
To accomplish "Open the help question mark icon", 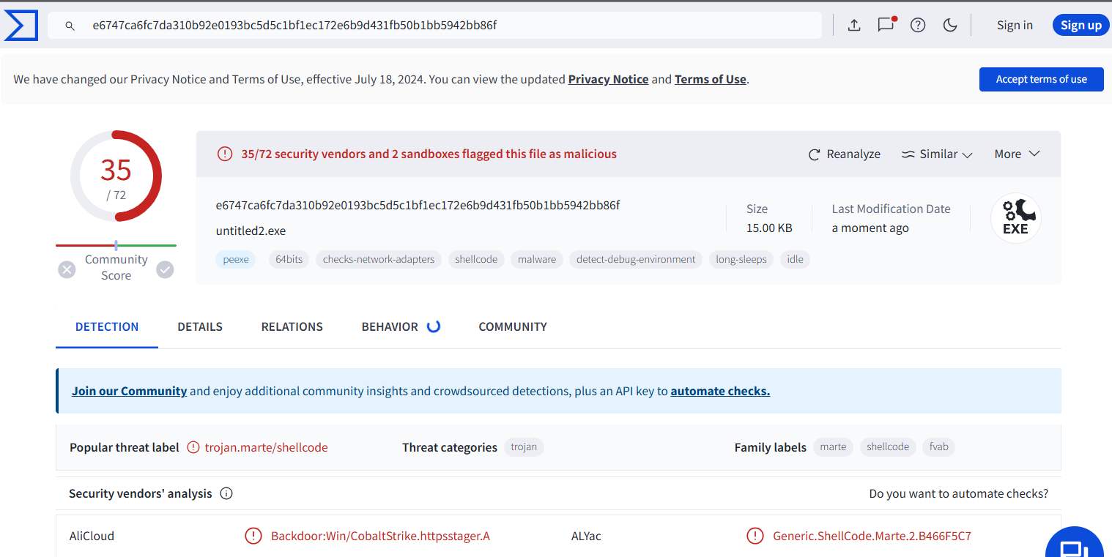I will (918, 26).
